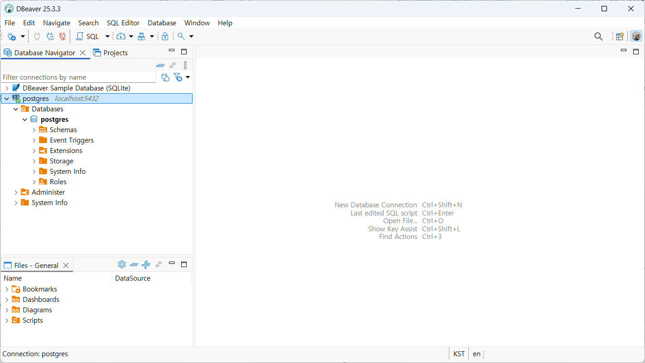Open the dropdown next to blue magnifier
The height and width of the screenshot is (363, 645).
[191, 37]
